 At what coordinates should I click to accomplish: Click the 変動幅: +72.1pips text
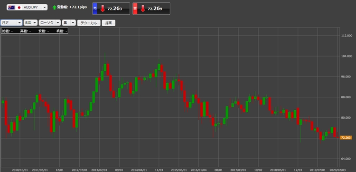point(72,7)
